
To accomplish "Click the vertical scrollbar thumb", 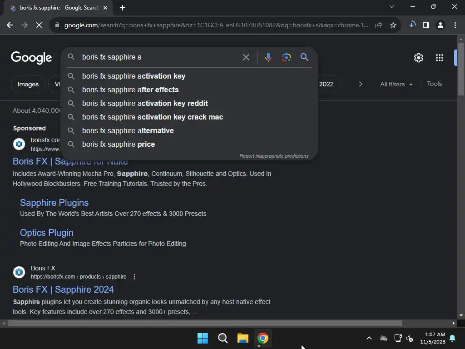I will tap(461, 69).
